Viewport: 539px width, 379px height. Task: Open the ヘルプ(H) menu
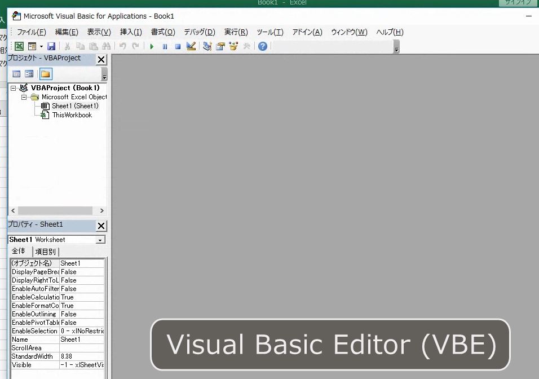[390, 32]
